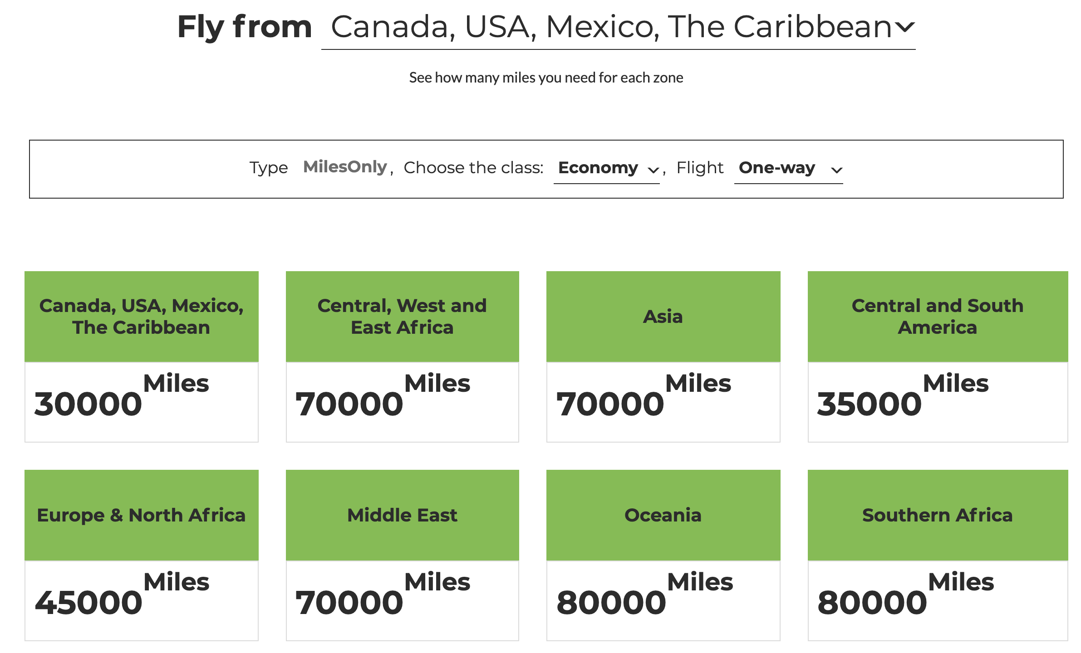The image size is (1081, 653).
Task: Select the Middle East zone card
Action: tap(402, 515)
